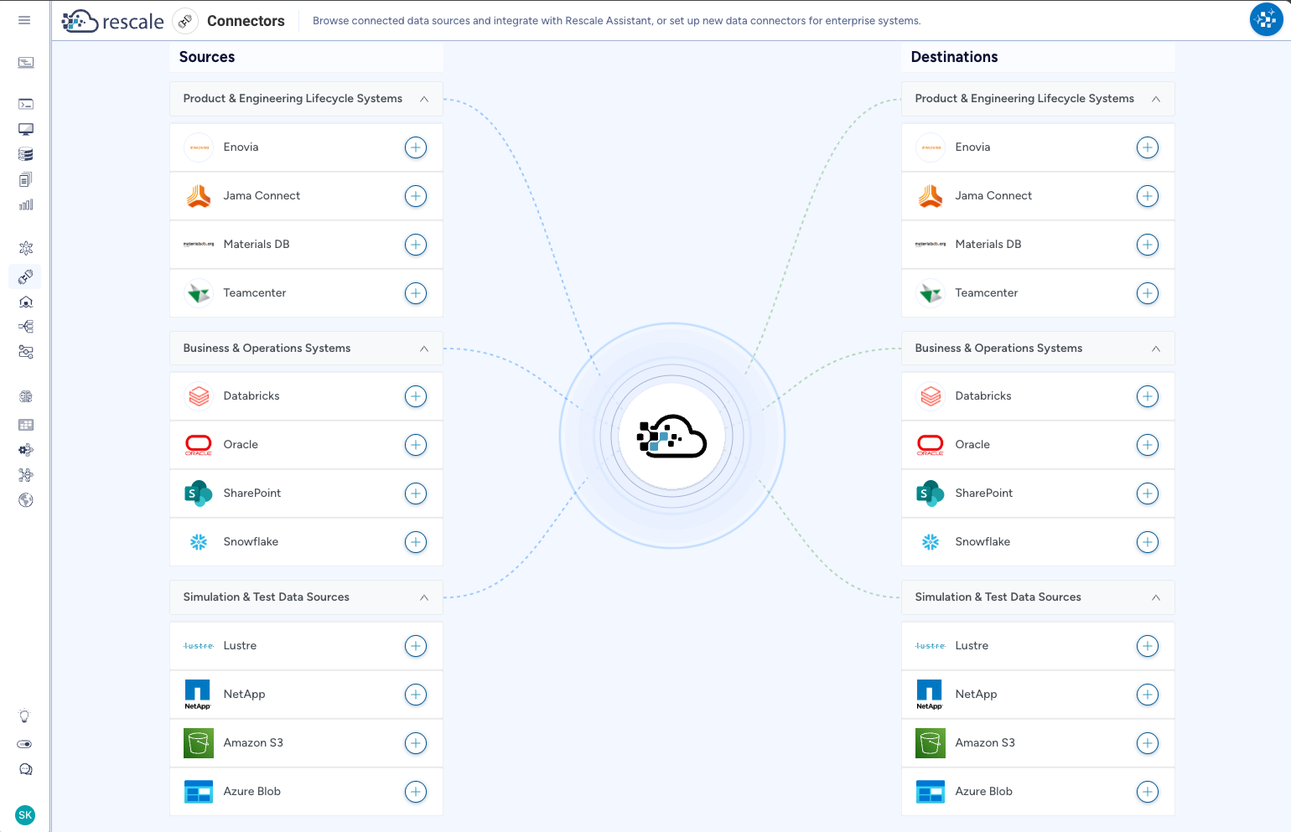1291x832 pixels.
Task: Click Lustre text under Destinations
Action: 972,646
